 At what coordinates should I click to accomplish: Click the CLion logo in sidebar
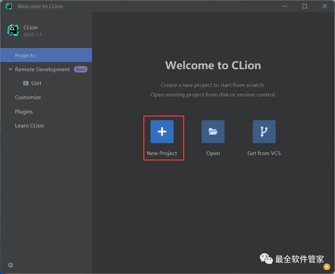click(x=13, y=30)
